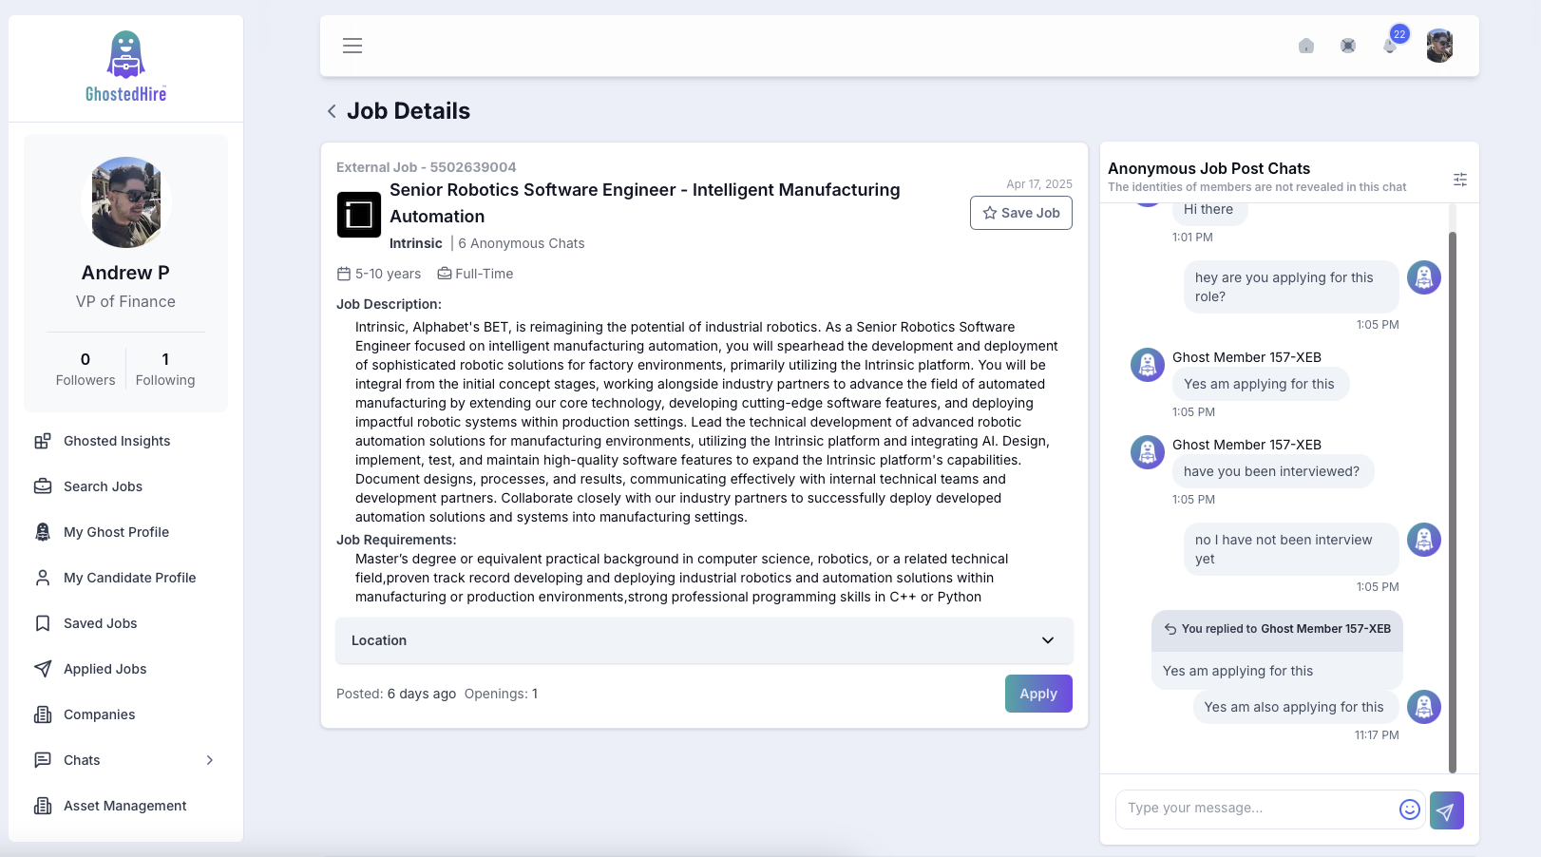Save this job with Save Job button
This screenshot has width=1541, height=857.
point(1021,213)
